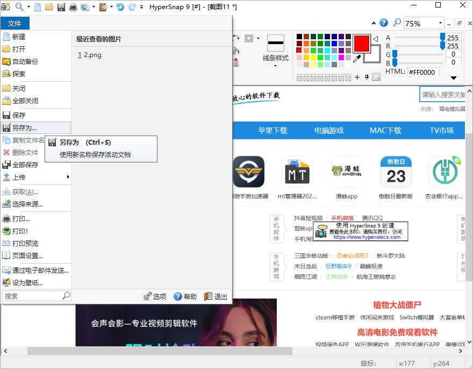Select the red foreground color swatch

tap(361, 43)
